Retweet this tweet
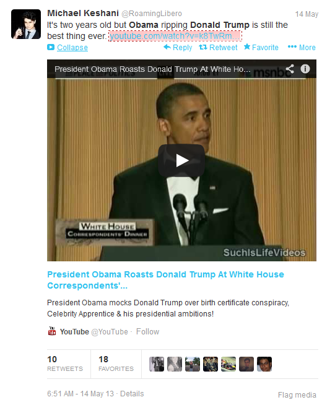335x405 pixels. [218, 48]
